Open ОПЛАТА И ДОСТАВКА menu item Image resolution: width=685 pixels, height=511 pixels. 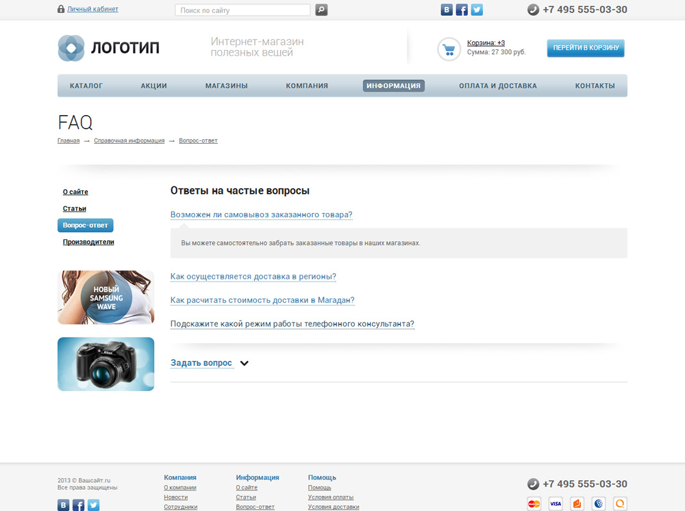coord(498,86)
